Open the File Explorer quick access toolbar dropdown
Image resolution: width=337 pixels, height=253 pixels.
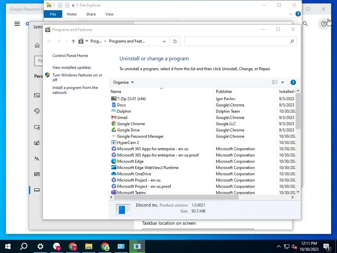(x=73, y=5)
